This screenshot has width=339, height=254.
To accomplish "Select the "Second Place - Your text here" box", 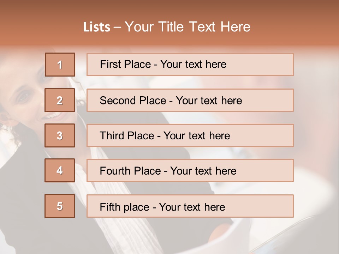I will 190,100.
